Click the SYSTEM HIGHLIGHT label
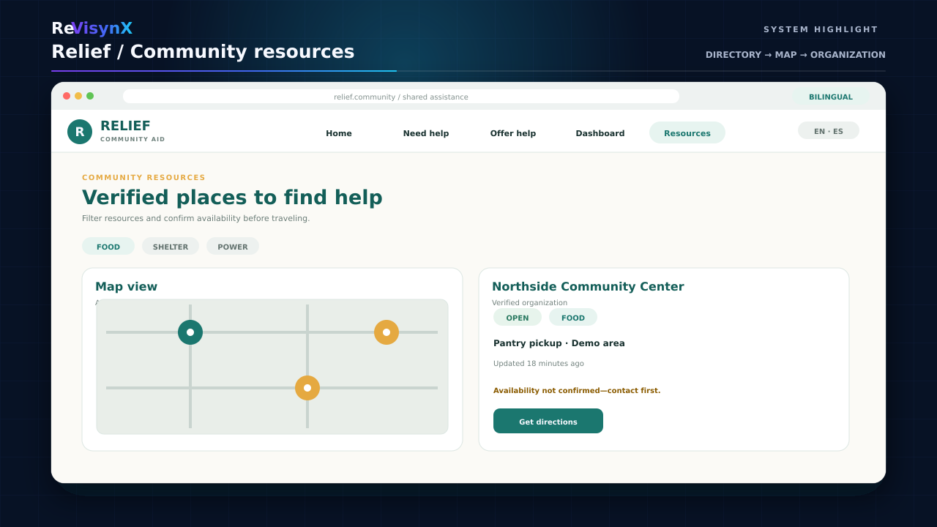The image size is (937, 527). [821, 30]
